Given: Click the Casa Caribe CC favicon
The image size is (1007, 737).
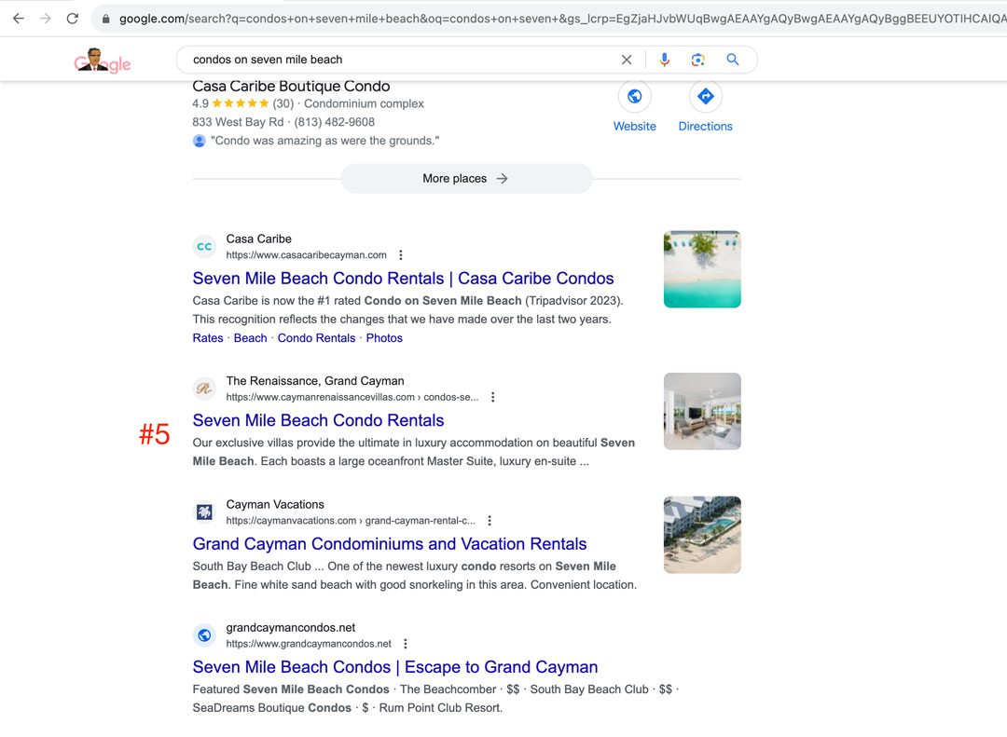Looking at the screenshot, I should click(204, 247).
